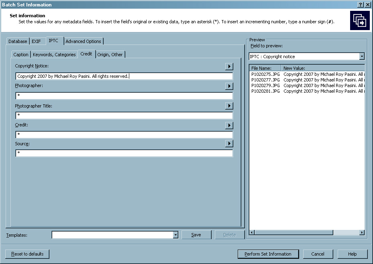
Task: Select the Advanced Options tab
Action: click(84, 41)
